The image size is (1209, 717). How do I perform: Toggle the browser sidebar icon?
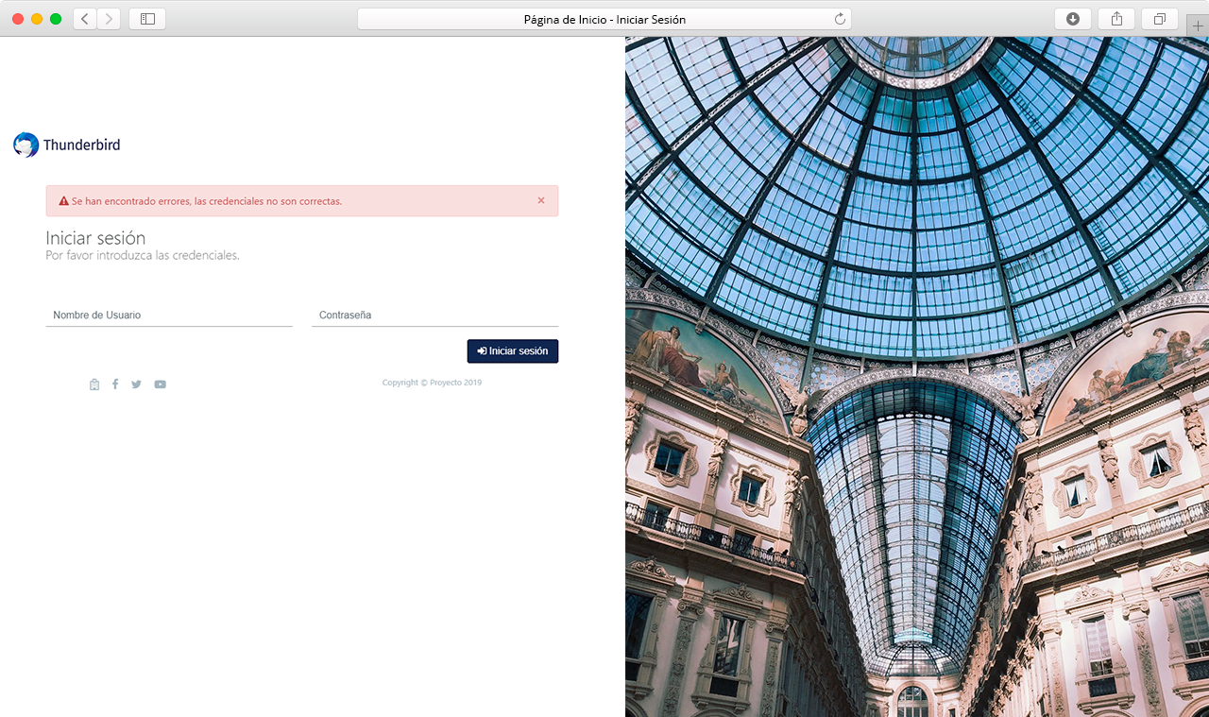pos(147,18)
